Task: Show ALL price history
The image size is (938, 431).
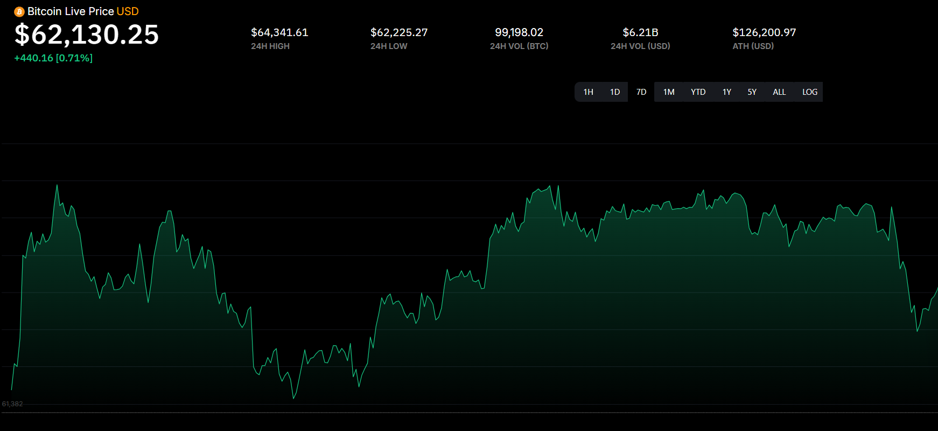Action: click(x=779, y=92)
